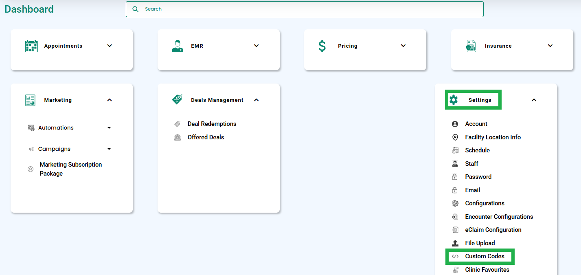
Task: Collapse the Settings card chevron
Action: point(534,100)
